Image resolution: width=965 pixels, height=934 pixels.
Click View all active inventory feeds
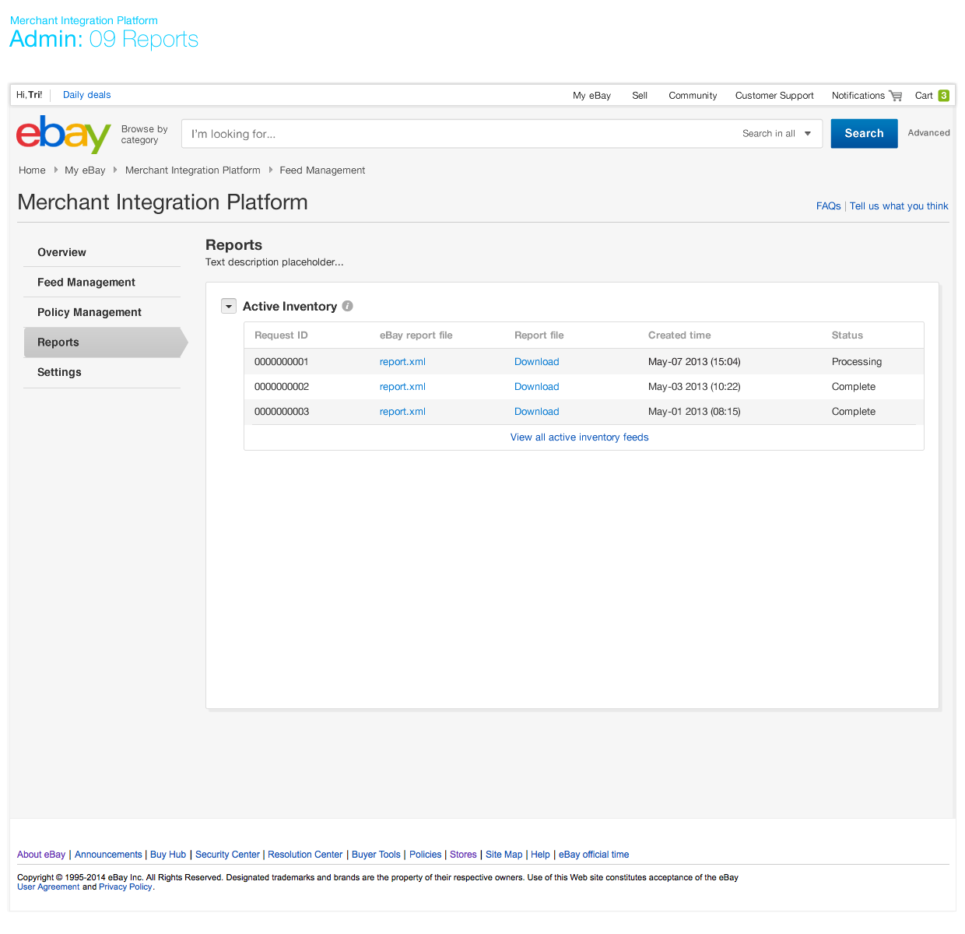tap(580, 437)
